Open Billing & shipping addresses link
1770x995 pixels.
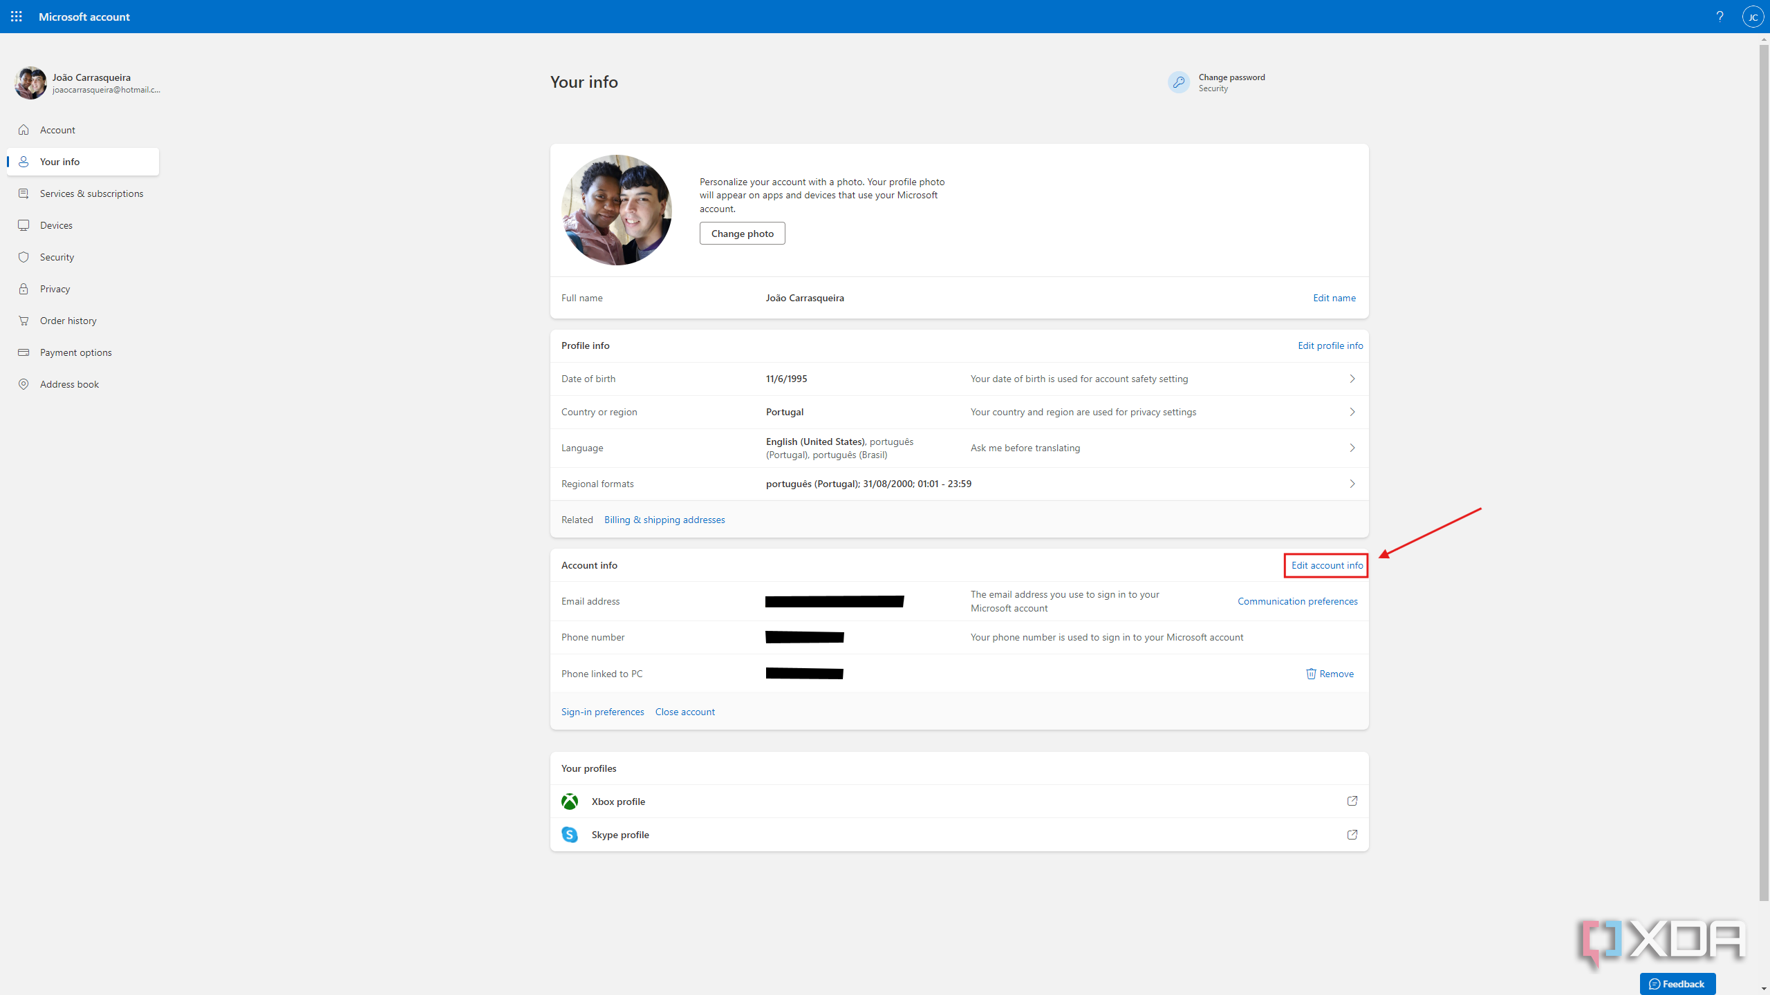tap(664, 519)
